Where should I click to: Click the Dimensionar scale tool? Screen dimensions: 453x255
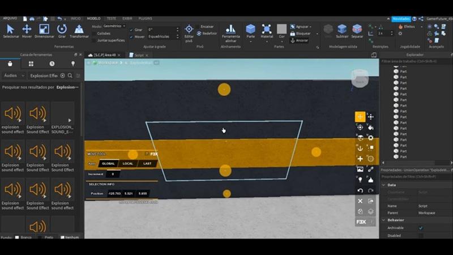coord(44,31)
